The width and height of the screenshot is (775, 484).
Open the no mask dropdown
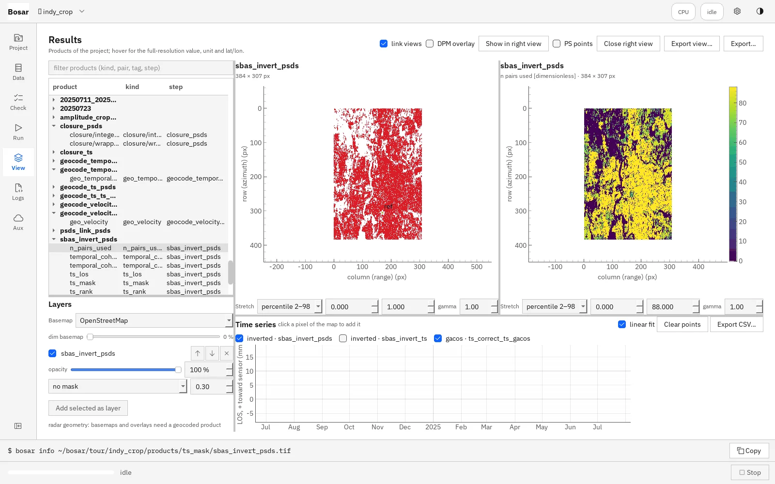point(118,386)
